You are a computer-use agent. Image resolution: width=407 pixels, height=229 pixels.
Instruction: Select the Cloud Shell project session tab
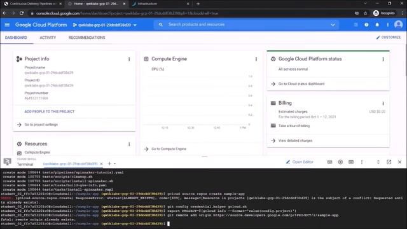click(71, 163)
